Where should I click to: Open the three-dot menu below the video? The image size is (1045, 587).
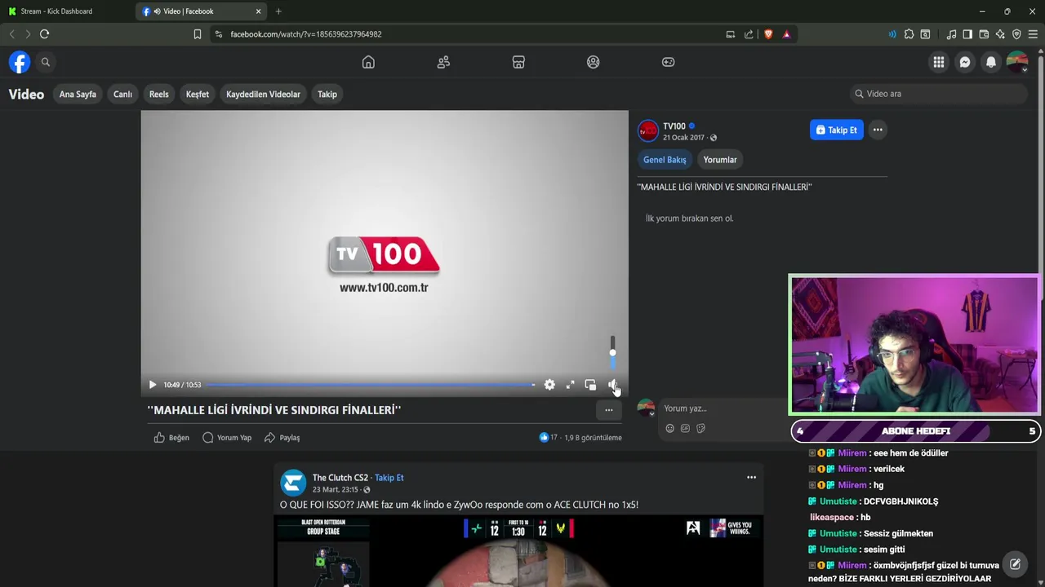(608, 410)
